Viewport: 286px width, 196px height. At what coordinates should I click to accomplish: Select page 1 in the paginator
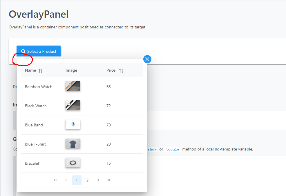77,180
